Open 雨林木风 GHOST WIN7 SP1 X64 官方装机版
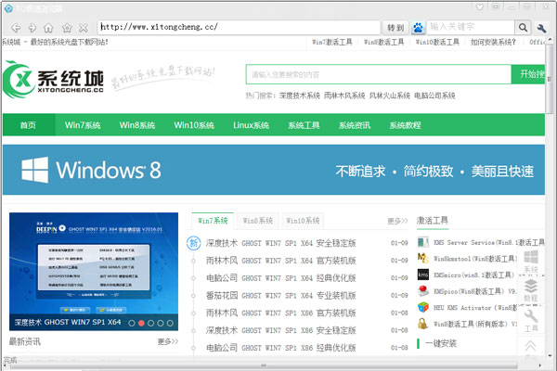The height and width of the screenshot is (371, 557). 281,261
